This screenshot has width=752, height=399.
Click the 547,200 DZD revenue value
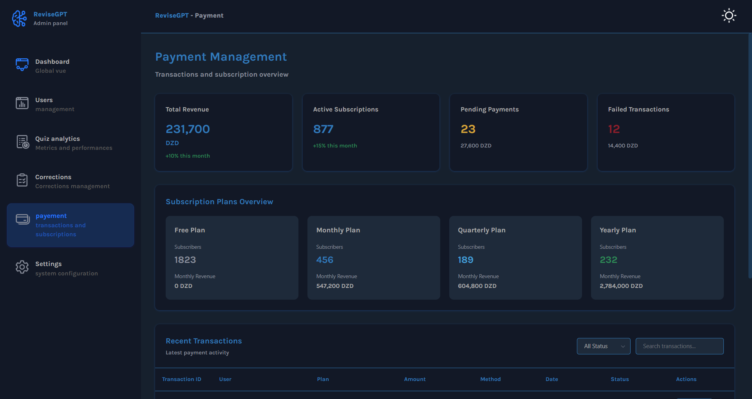pos(335,286)
